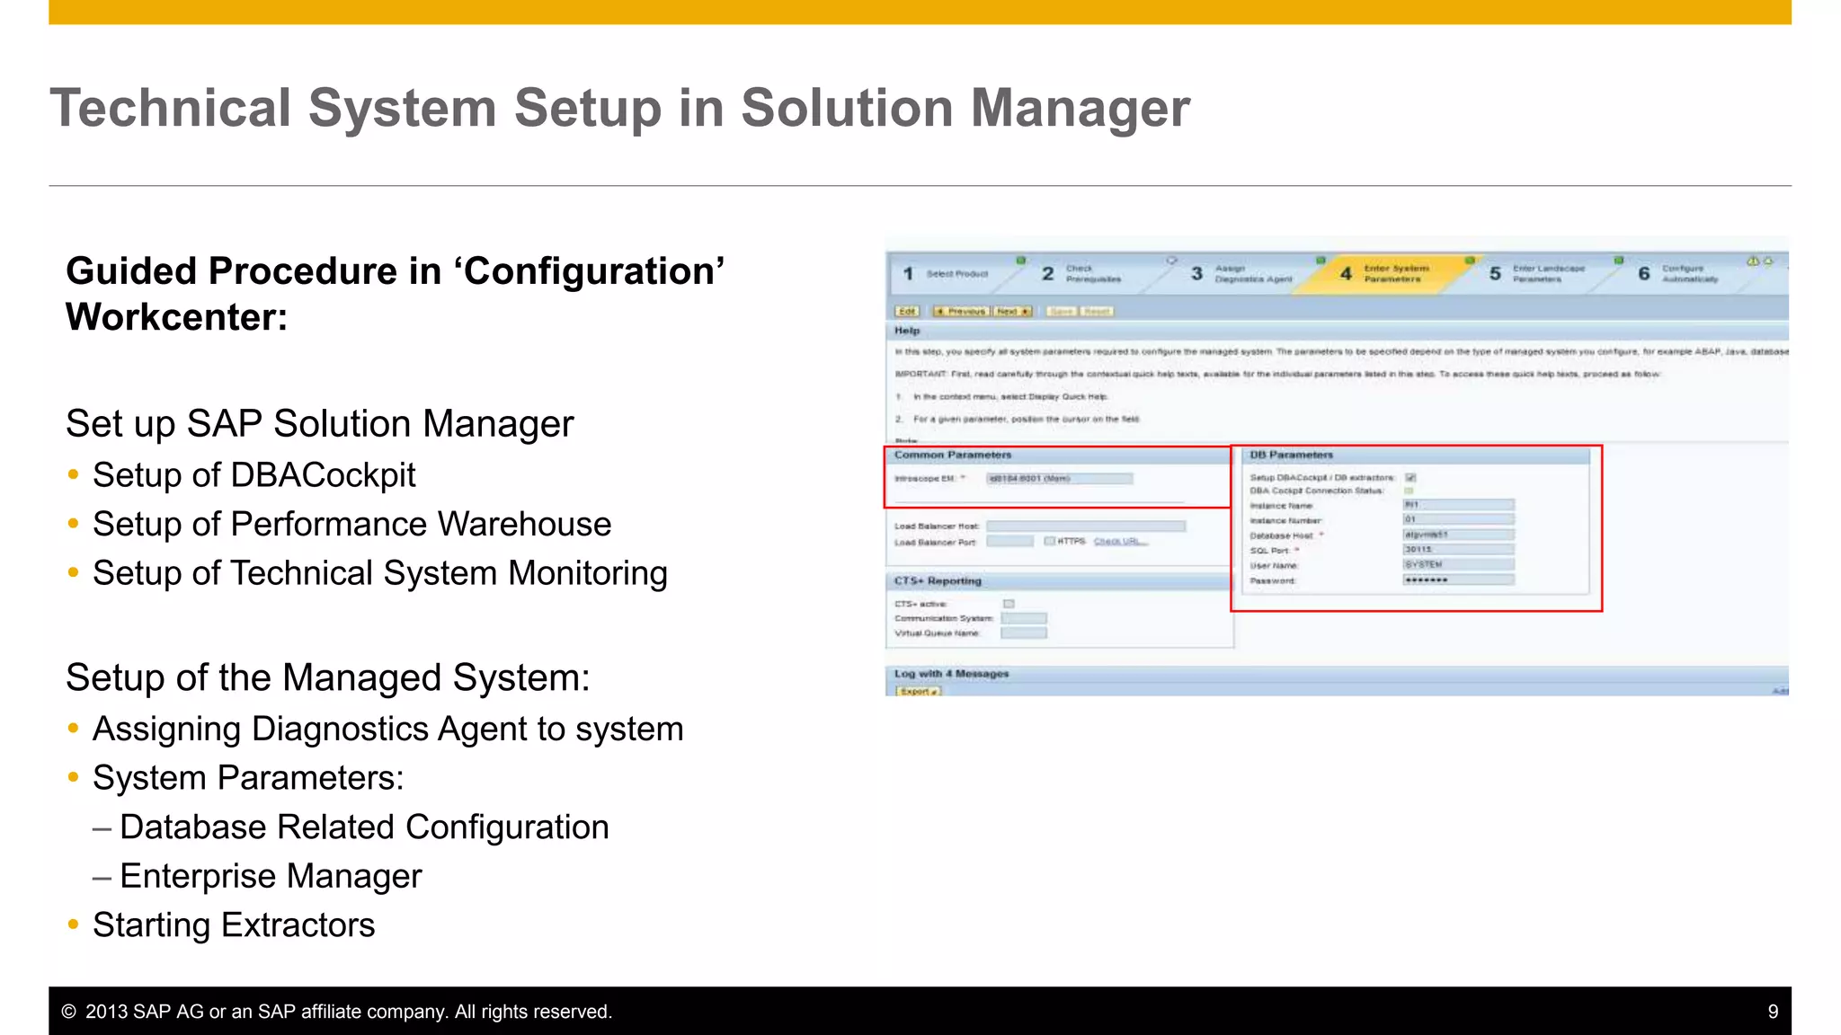Click the Load Balancer Port field
The image size is (1841, 1035).
point(1010,541)
